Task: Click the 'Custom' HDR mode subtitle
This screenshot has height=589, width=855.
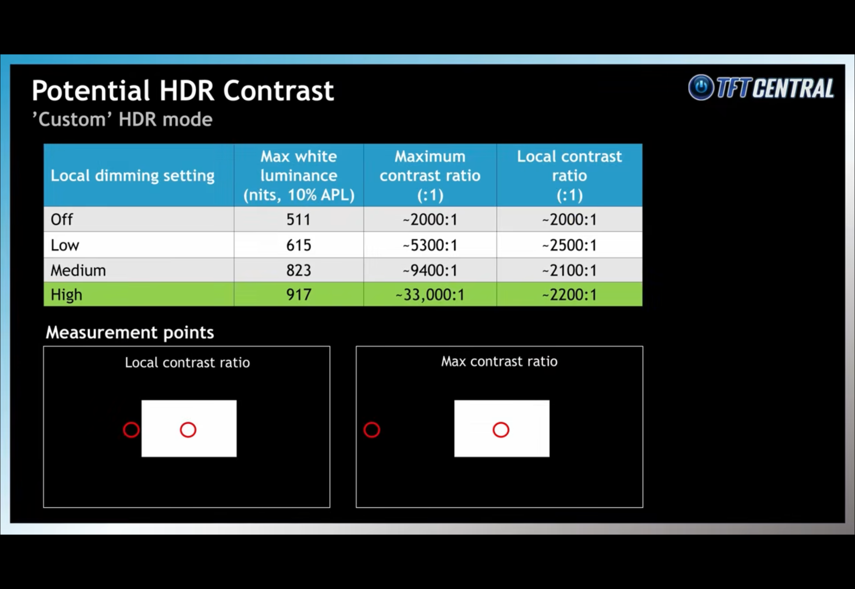Action: pyautogui.click(x=122, y=119)
